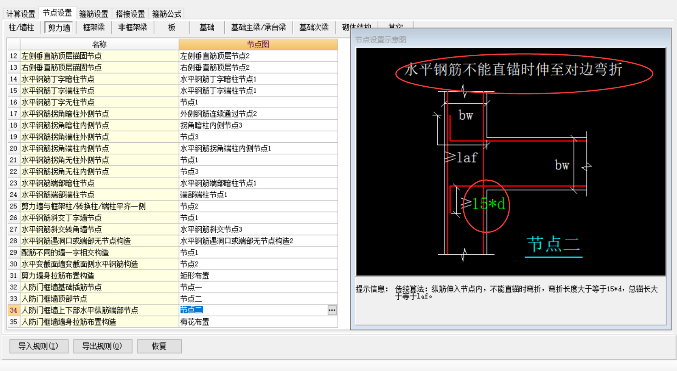Switch to the 节点设置 tab

click(57, 13)
